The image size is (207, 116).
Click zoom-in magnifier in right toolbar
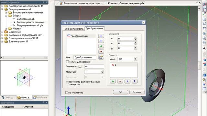pos(204,19)
